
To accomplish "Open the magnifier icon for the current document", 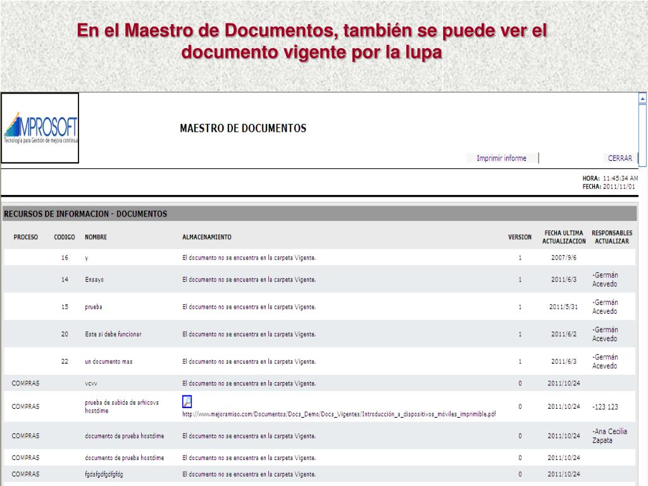I will coord(187,401).
